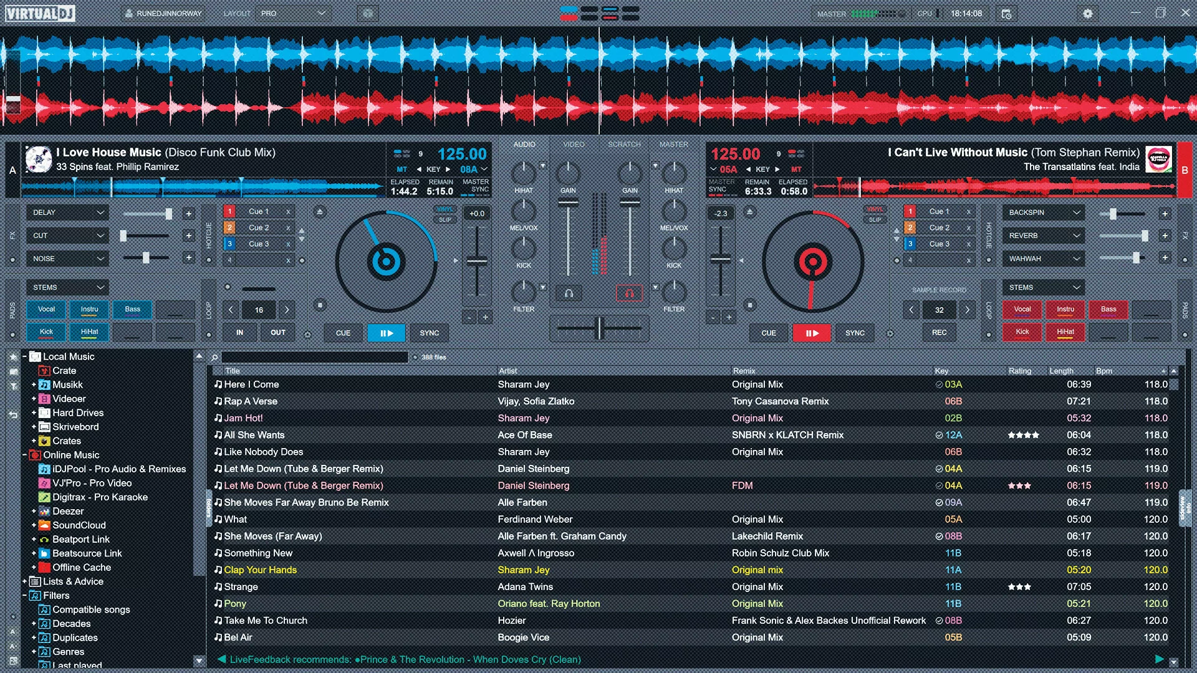Viewport: 1197px width, 673px height.
Task: Switch to SCRATCH mixer tab
Action: (x=624, y=145)
